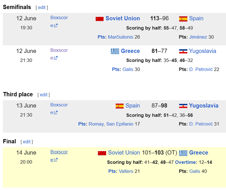Click Soviet Union flag icon in first semifinal
The image size is (226, 190).
tap(99, 19)
